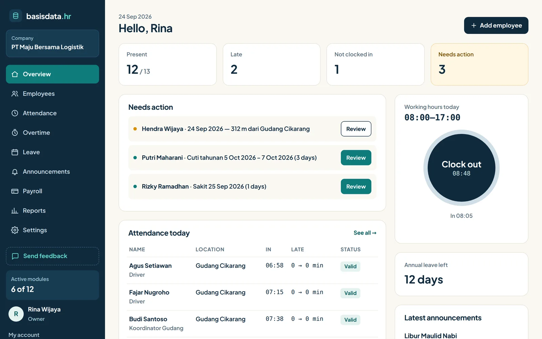542x339 pixels.
Task: Review Hendra Wijaya's location request
Action: [x=356, y=129]
